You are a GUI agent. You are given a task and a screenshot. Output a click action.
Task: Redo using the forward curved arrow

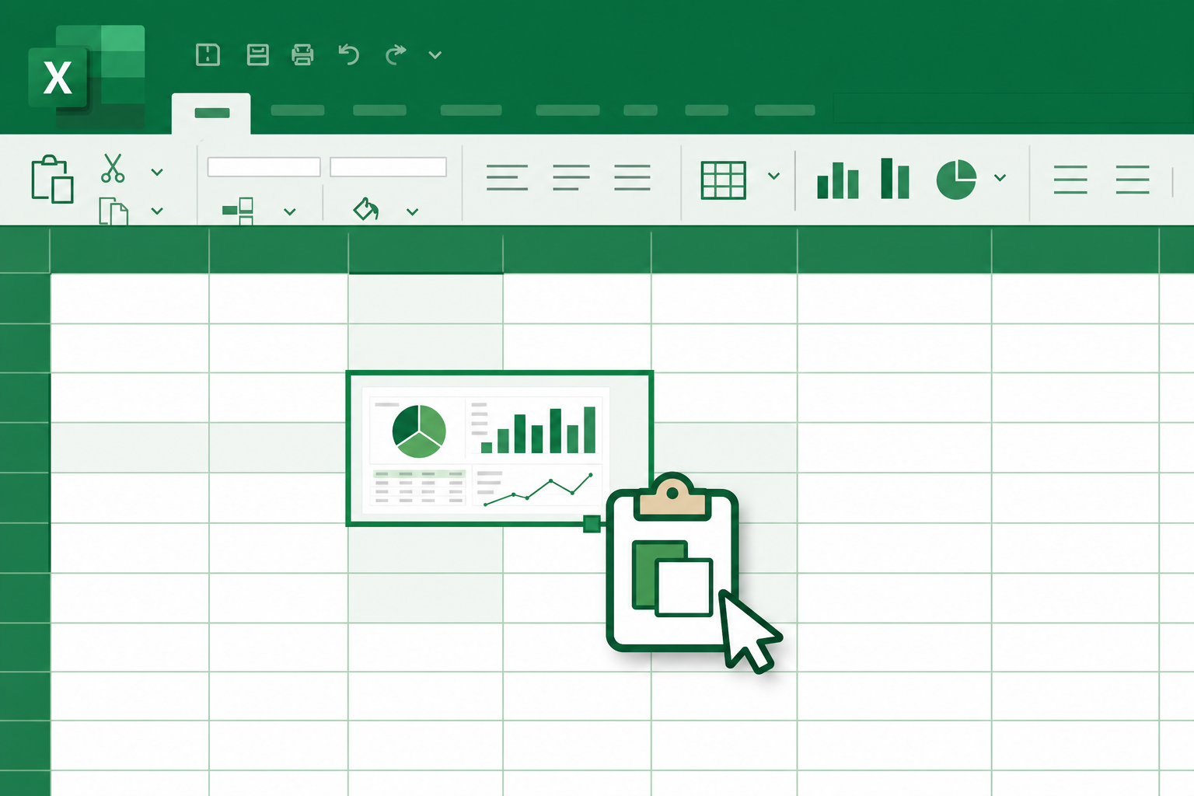[396, 54]
